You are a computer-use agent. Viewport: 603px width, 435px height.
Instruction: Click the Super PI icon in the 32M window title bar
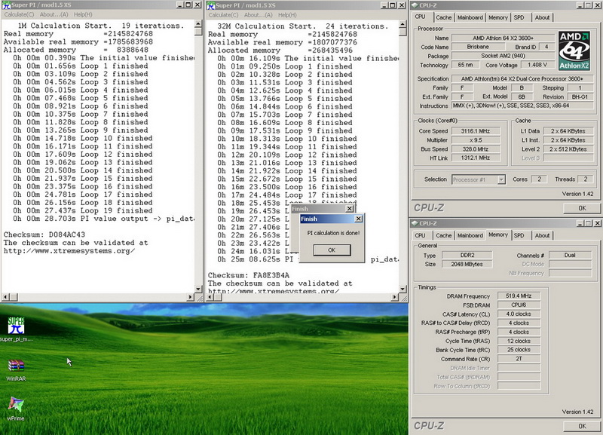click(211, 5)
